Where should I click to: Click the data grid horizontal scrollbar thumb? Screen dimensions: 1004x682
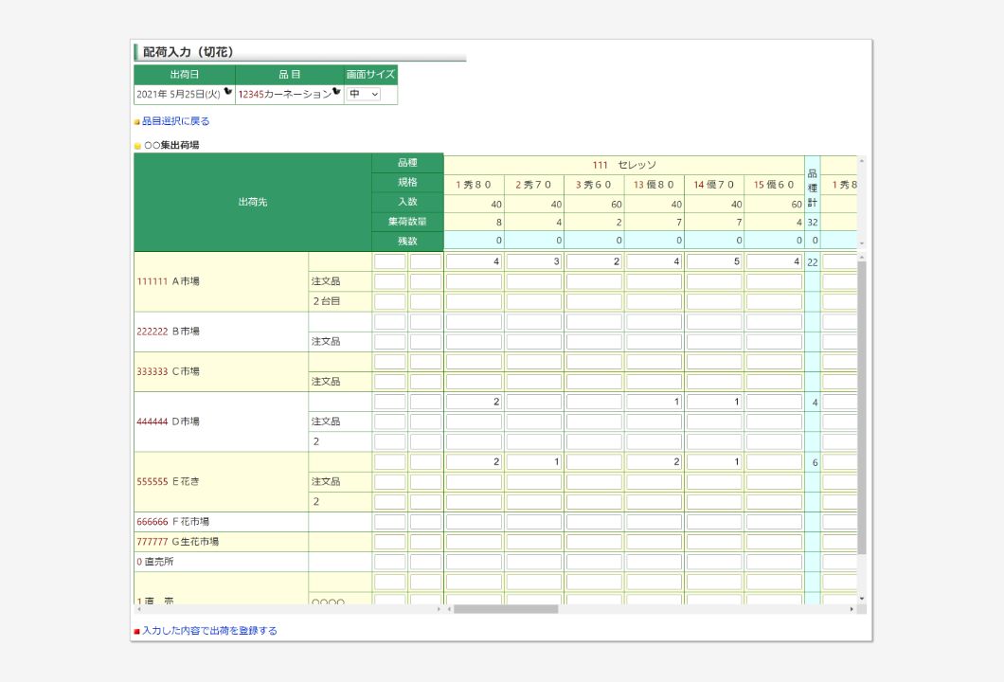[506, 609]
